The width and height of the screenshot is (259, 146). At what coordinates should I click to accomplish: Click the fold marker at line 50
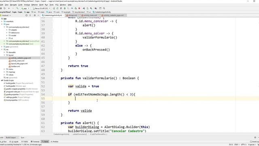[x=53, y=78]
